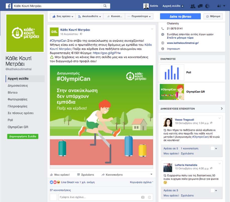Screen dimensions: 230x202
Task: Click the phone icon beside 21 0679 9141
Action: pyautogui.click(x=163, y=28)
